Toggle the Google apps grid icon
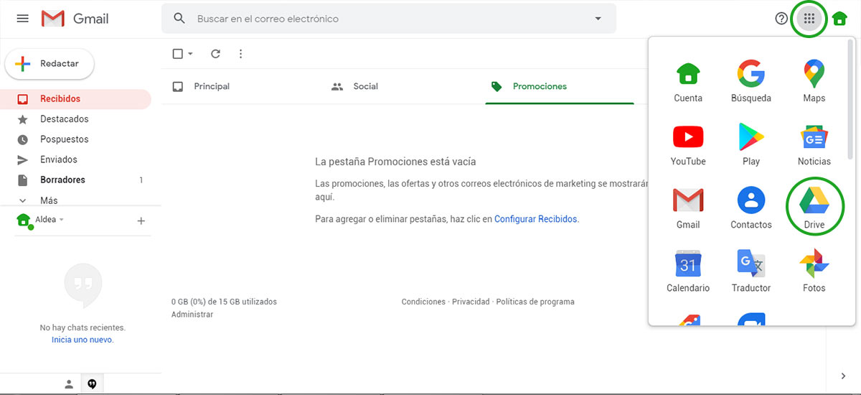 click(x=809, y=19)
